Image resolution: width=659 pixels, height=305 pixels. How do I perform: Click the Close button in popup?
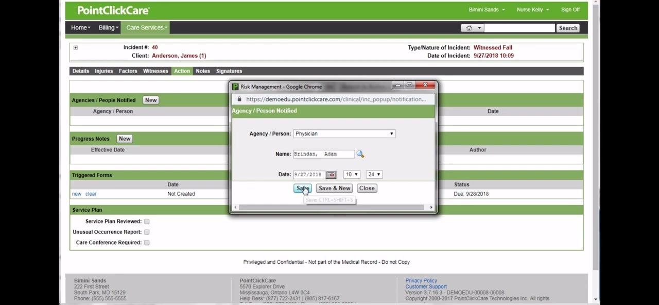[367, 189]
